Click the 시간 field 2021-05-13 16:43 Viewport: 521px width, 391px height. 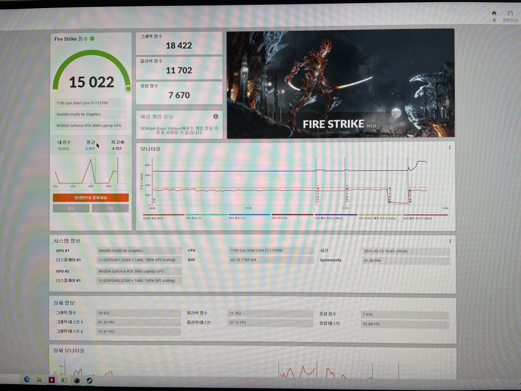(406, 251)
